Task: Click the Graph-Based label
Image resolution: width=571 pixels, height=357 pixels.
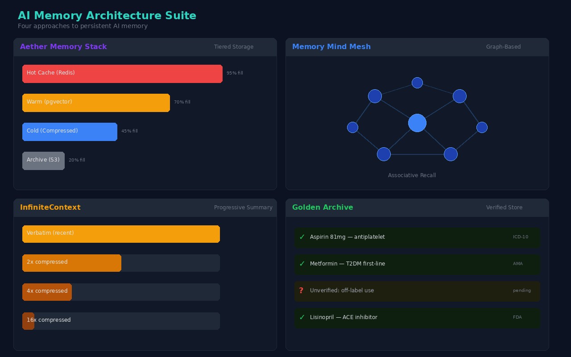Action: pos(504,47)
